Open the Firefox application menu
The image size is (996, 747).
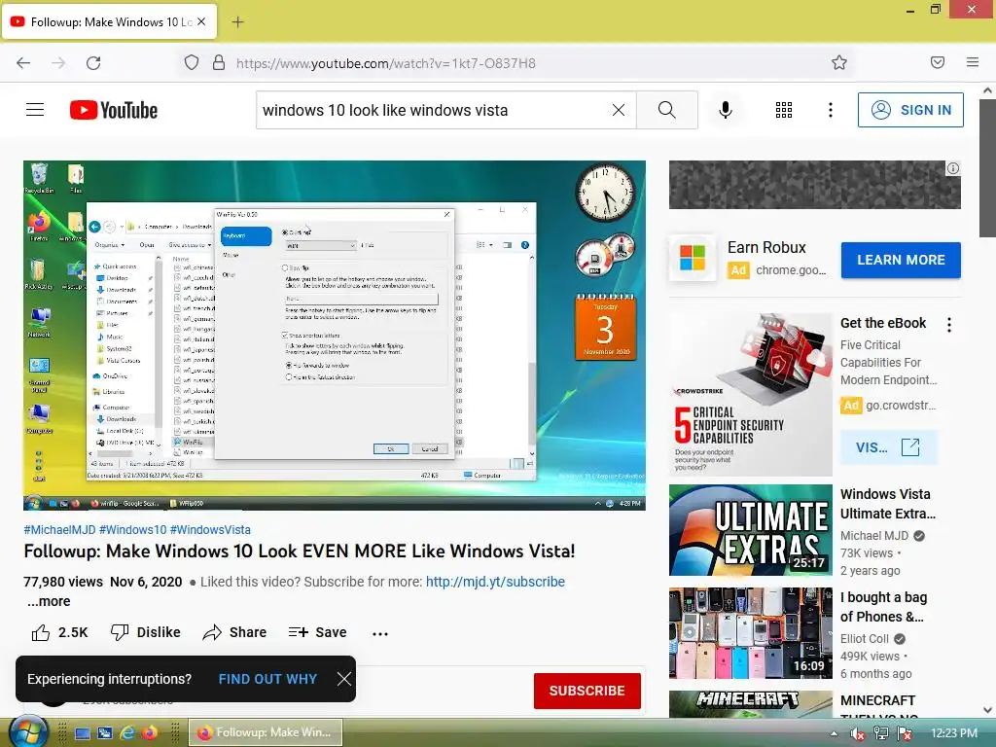click(973, 62)
